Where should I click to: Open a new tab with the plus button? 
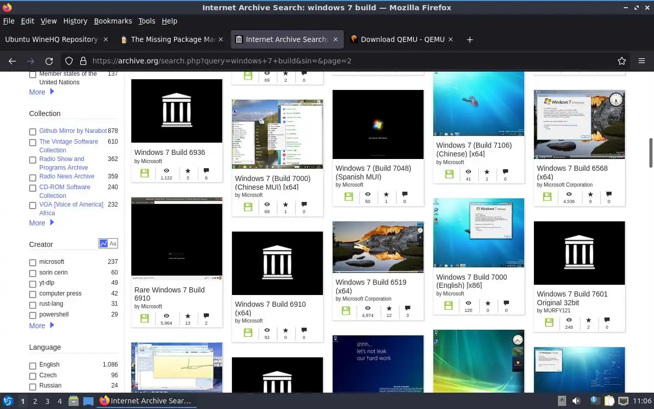[x=470, y=39]
